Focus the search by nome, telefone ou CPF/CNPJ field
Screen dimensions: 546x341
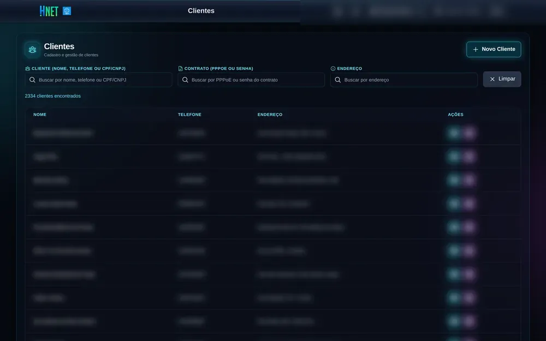pyautogui.click(x=98, y=80)
